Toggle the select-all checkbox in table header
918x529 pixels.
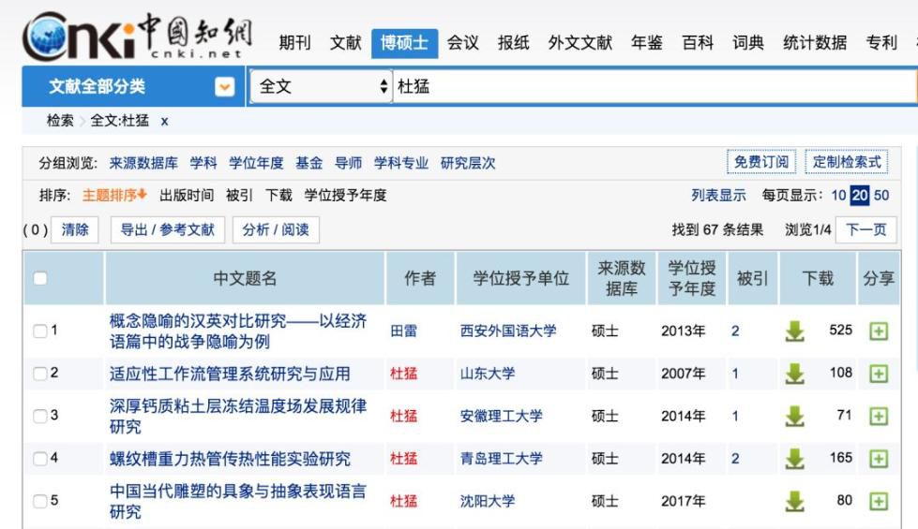coord(39,278)
